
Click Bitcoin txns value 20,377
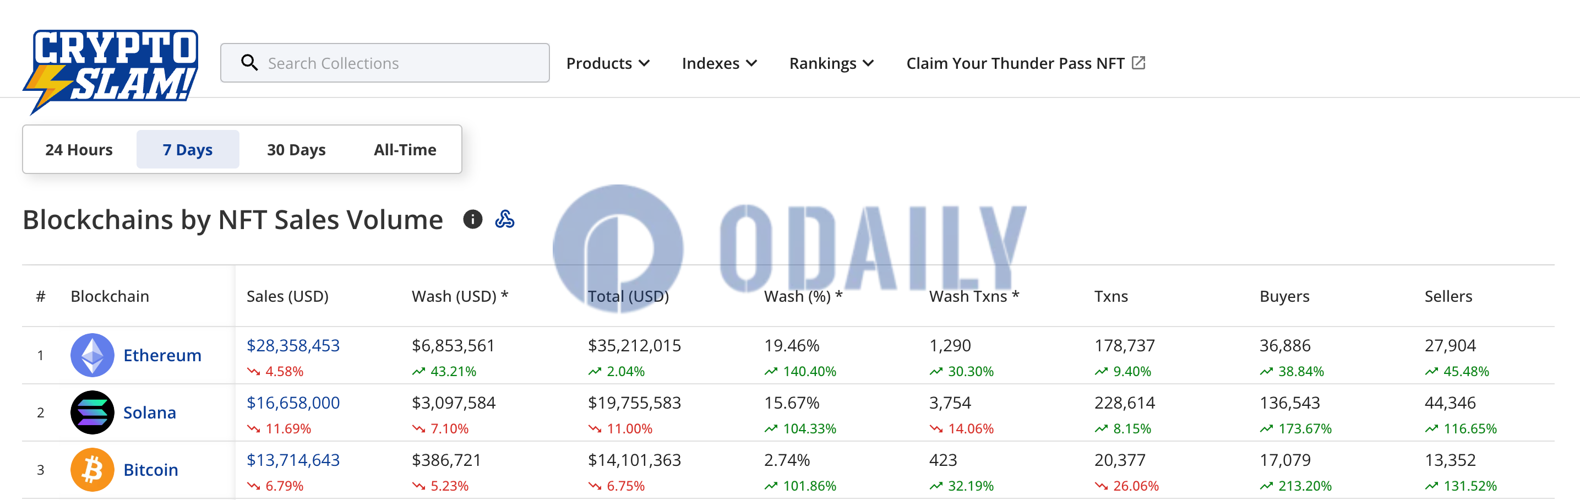tap(1120, 459)
